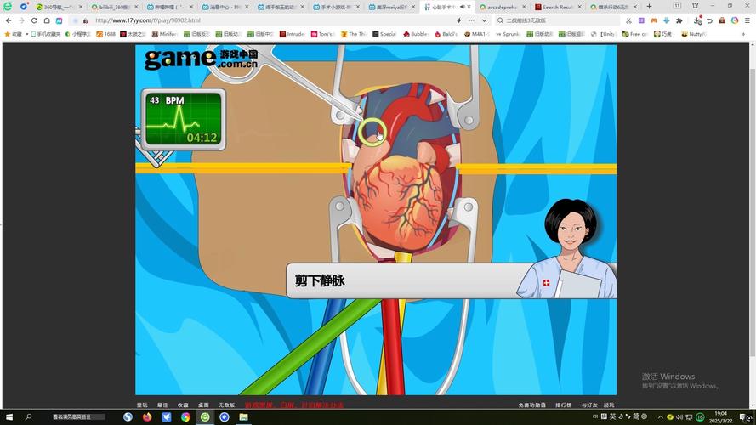Screen dimensions: 756x425
Task: Click the blue download arrow extension
Action: click(667, 20)
